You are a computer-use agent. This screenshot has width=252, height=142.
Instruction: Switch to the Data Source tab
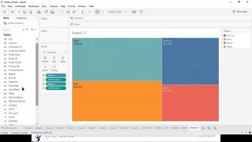tap(9, 128)
